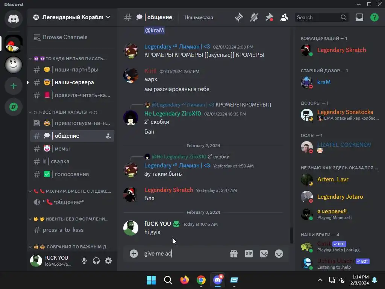Click Discord taskbar icon
The width and height of the screenshot is (385, 289).
[218, 280]
